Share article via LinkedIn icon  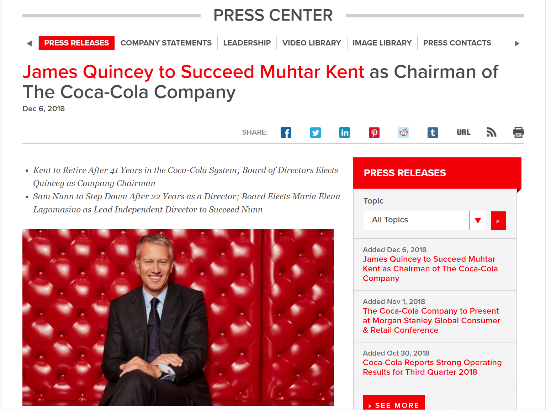click(345, 133)
